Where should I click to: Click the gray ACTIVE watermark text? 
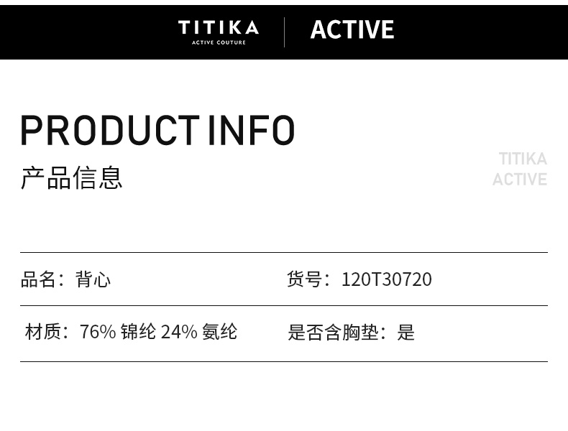tap(519, 179)
